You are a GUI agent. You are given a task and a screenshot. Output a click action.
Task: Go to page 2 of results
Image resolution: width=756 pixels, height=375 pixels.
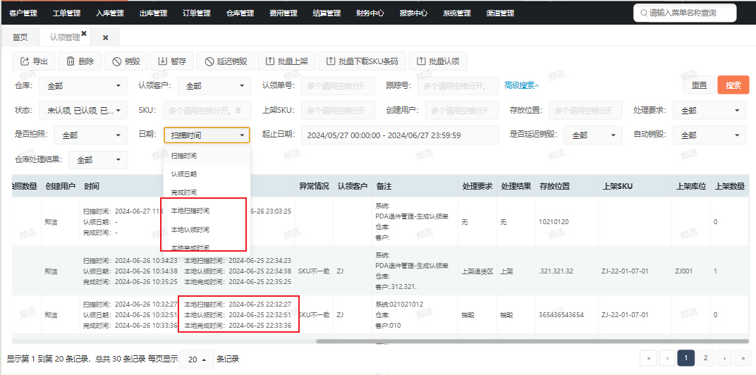coord(705,357)
